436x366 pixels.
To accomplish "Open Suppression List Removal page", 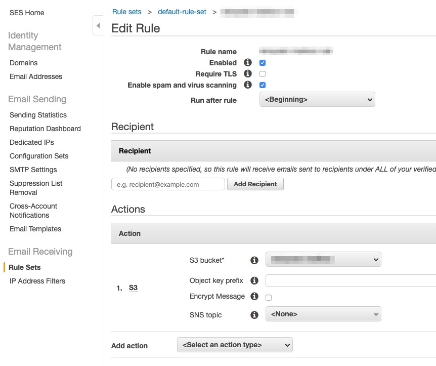I will (36, 188).
